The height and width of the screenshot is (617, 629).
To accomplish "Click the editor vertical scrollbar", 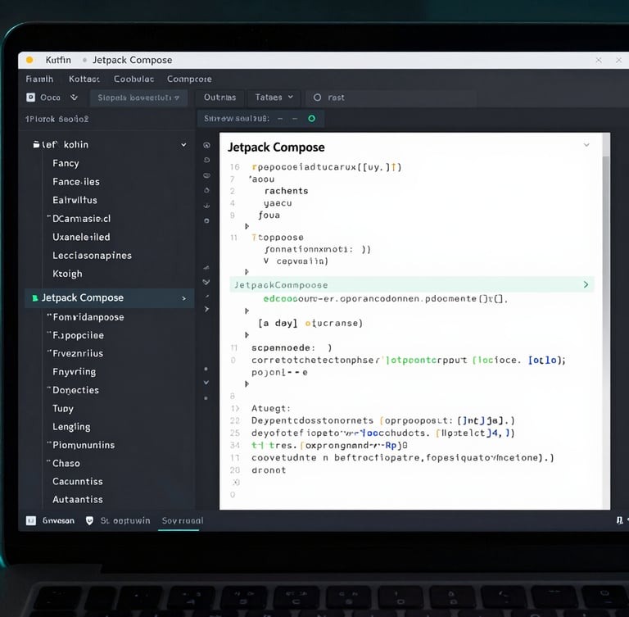I will tap(606, 321).
